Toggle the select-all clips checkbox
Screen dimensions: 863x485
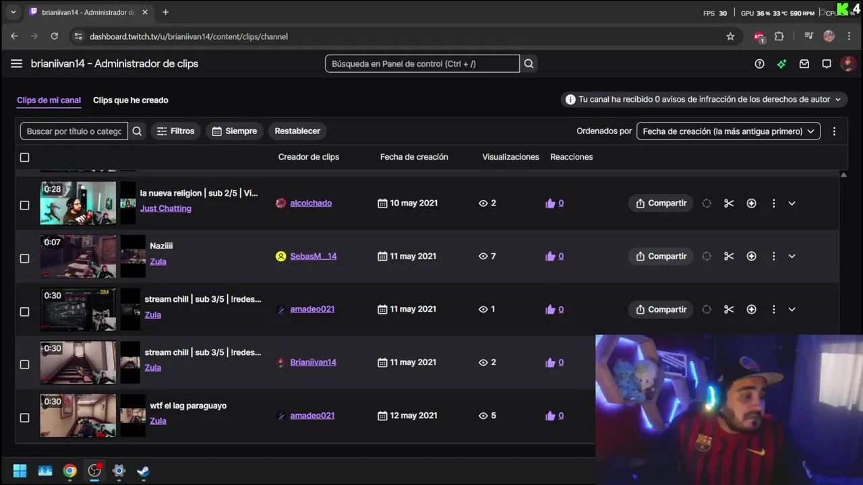click(x=25, y=157)
